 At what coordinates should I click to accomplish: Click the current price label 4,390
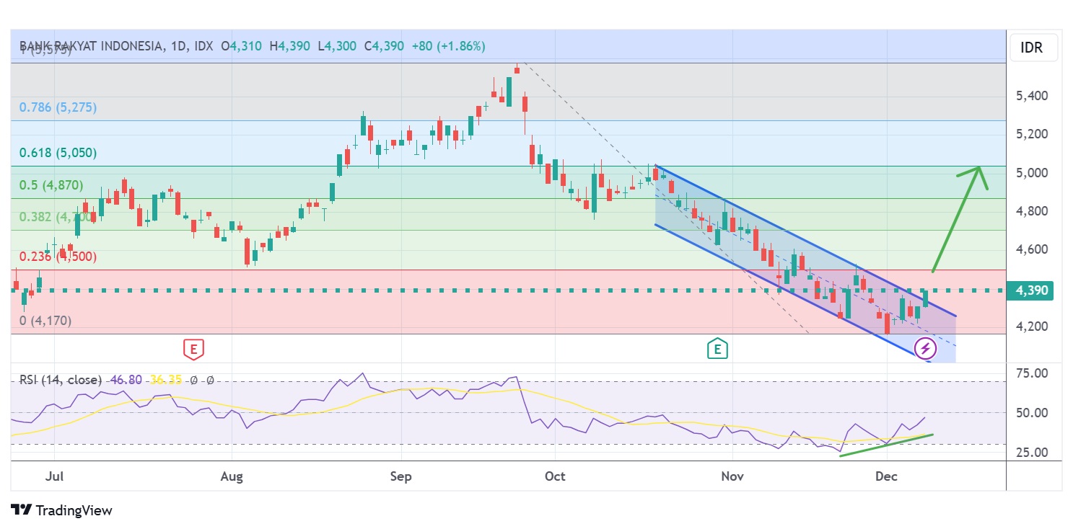click(1032, 290)
